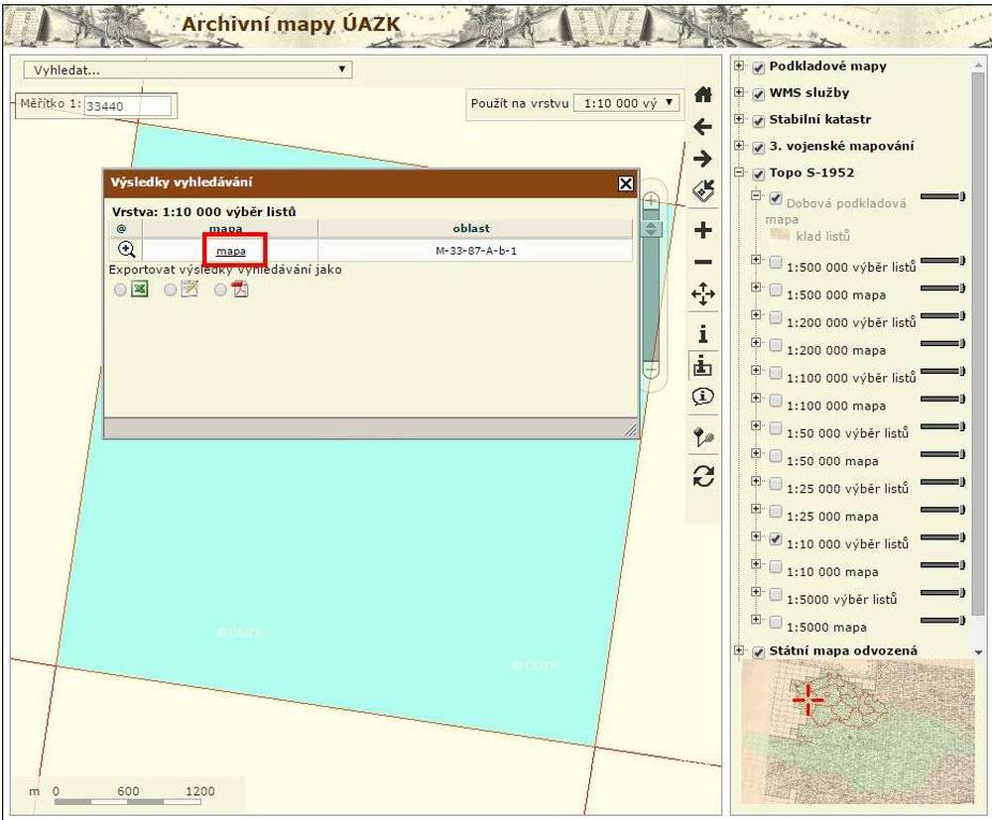Select the pan move-arrows tool
This screenshot has width=992, height=820.
tap(703, 294)
